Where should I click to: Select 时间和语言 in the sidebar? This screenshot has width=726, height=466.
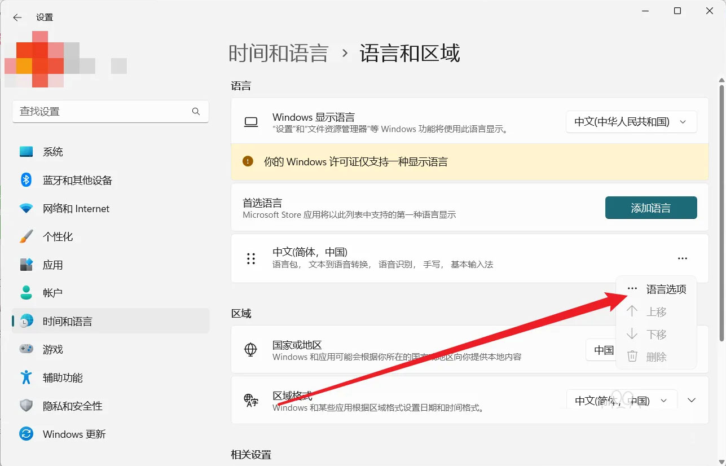point(111,321)
